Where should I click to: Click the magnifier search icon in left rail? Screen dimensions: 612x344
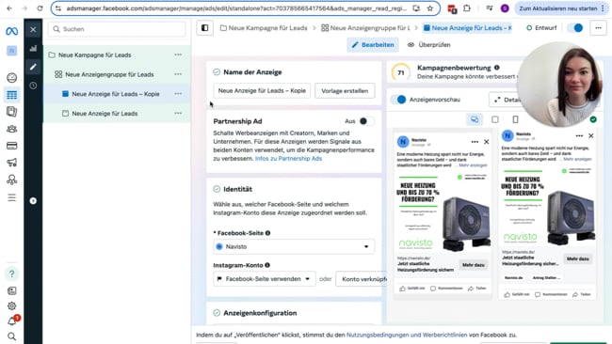point(11,336)
